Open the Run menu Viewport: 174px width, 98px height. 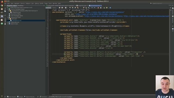tap(33, 4)
